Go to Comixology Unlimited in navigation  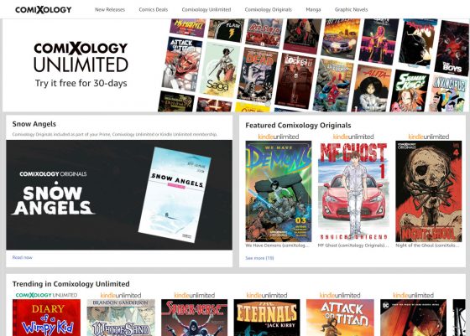(x=206, y=9)
